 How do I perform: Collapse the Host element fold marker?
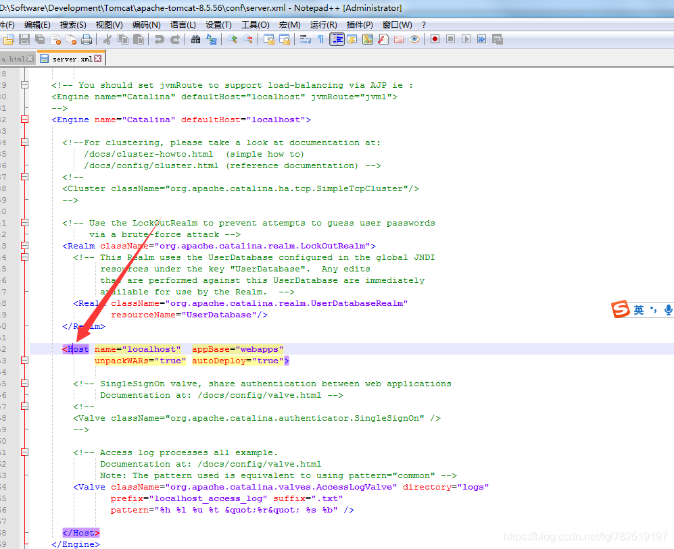point(25,360)
